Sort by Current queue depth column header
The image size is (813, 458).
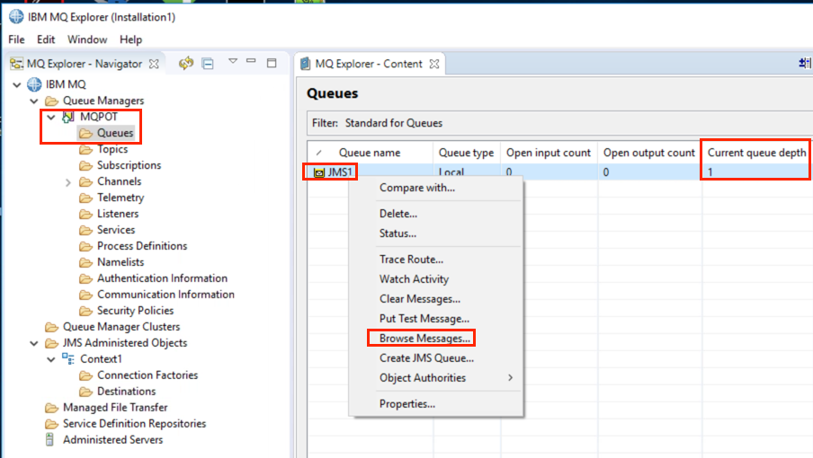pyautogui.click(x=756, y=153)
